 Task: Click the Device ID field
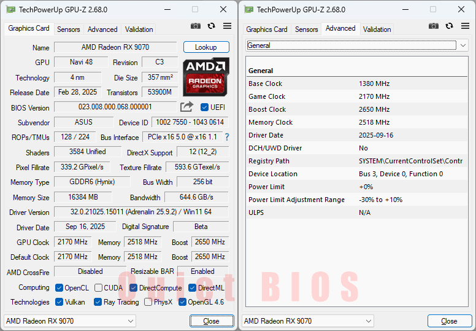pos(190,122)
